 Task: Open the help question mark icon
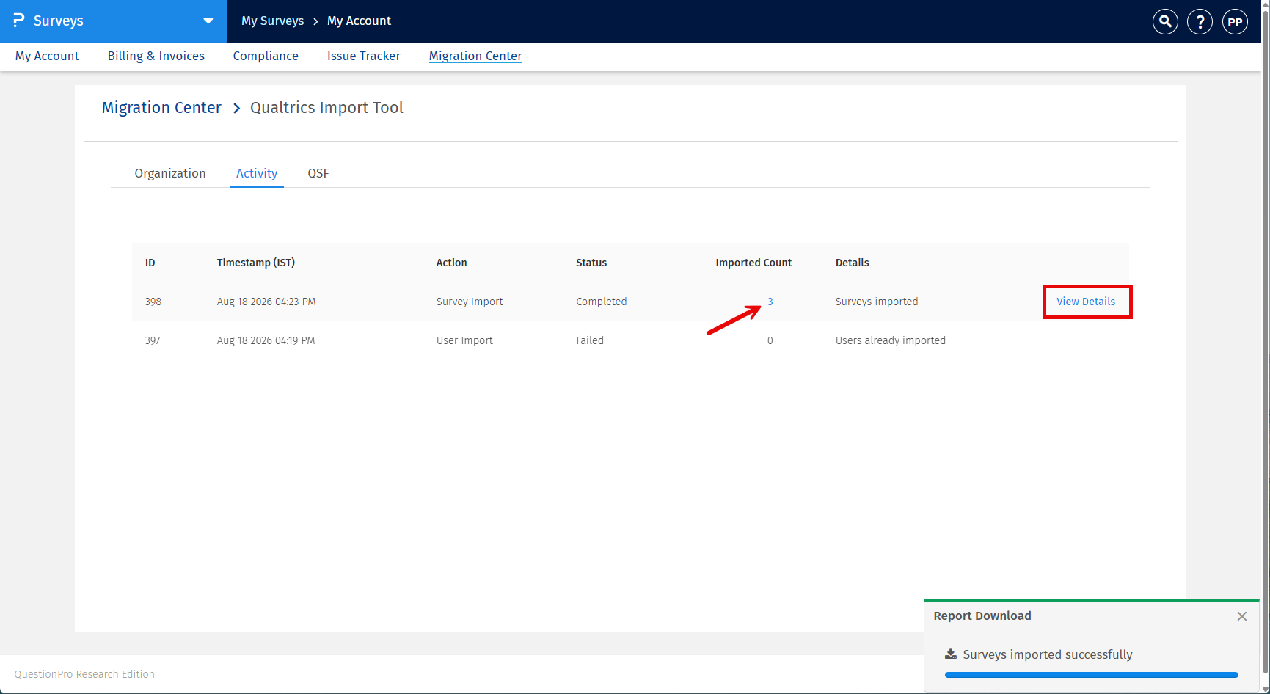pos(1200,21)
